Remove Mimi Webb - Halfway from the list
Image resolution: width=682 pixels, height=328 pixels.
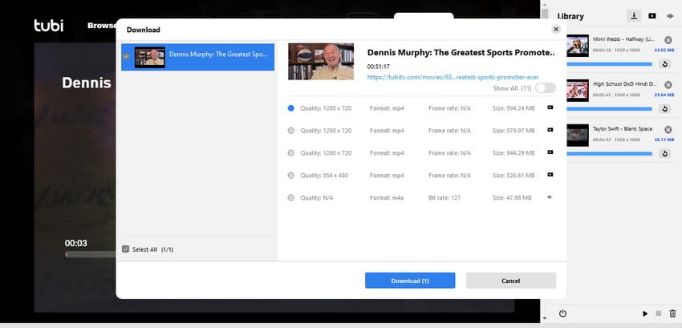(x=668, y=38)
